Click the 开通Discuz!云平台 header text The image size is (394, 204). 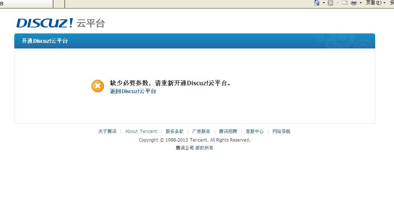(45, 41)
